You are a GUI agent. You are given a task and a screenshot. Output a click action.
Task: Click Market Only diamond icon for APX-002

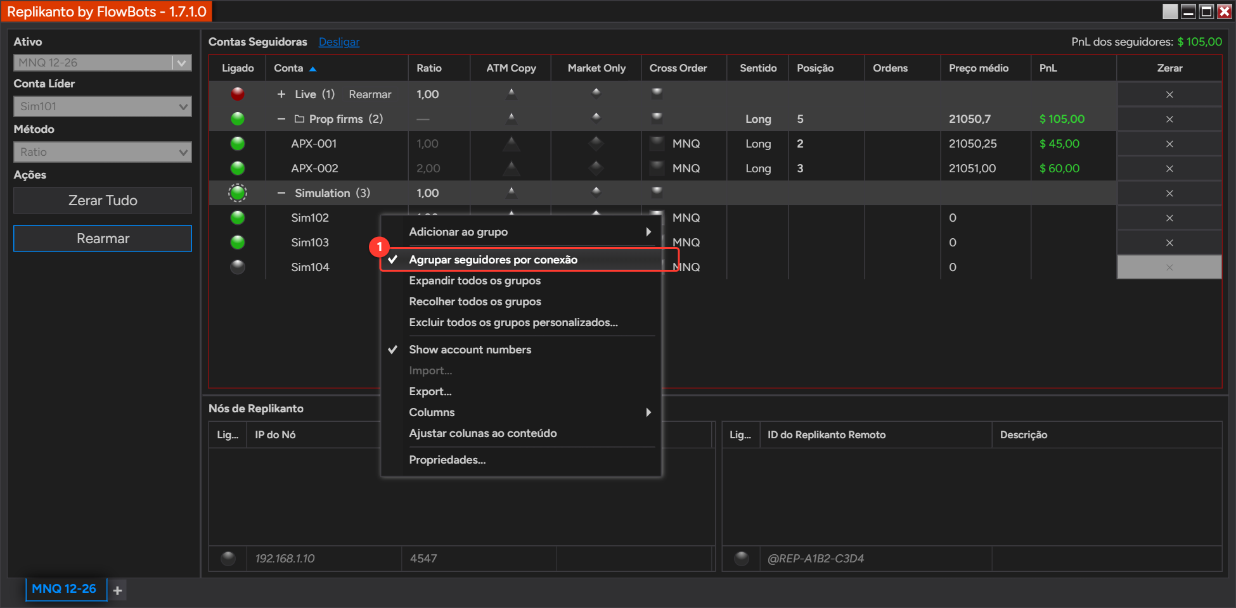(596, 168)
